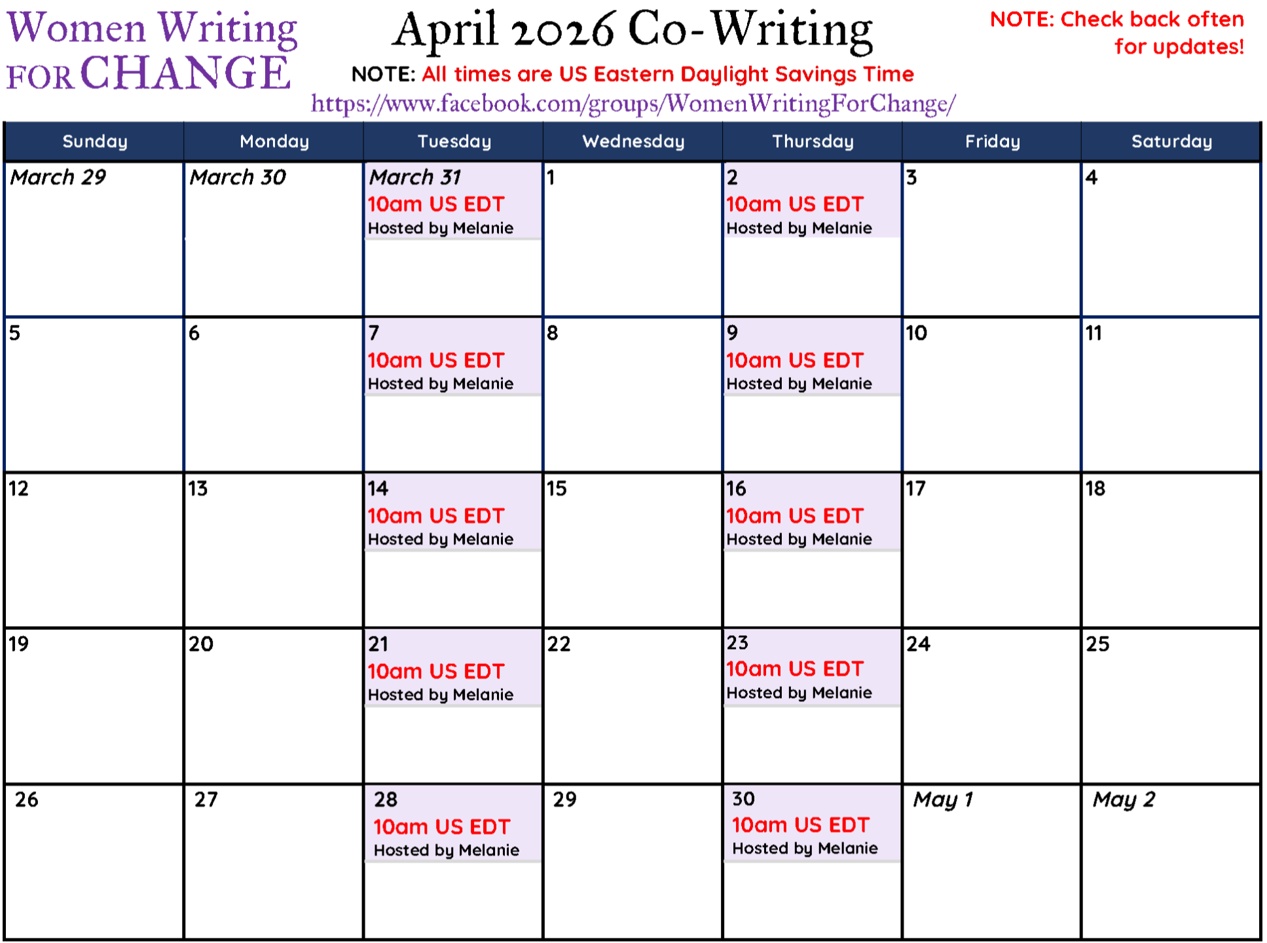This screenshot has width=1267, height=943.
Task: Select the April 16 co-writing session
Action: 812,512
